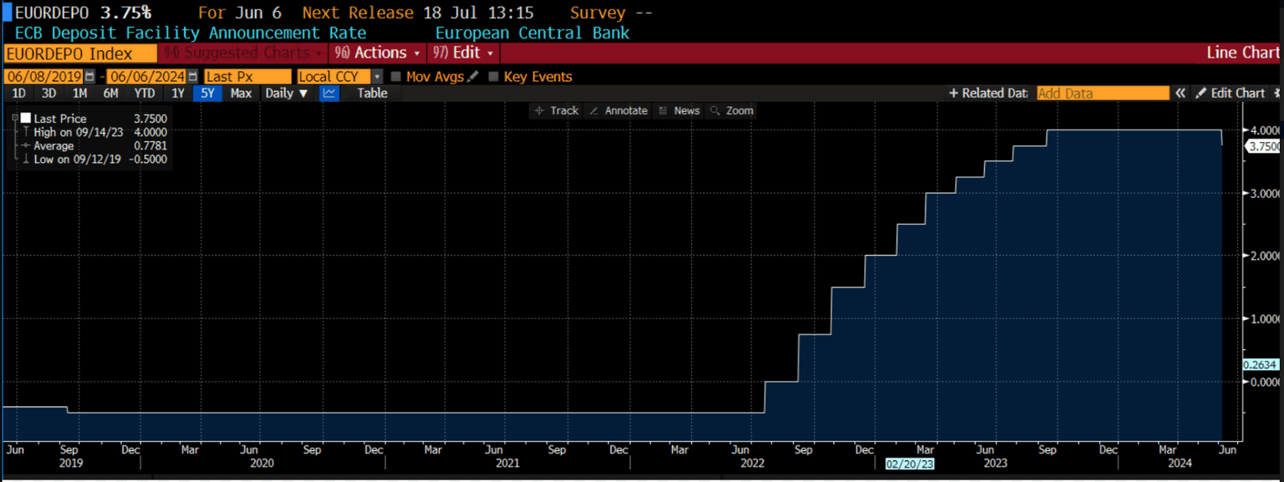Viewport: 1284px width, 482px height.
Task: Activate the Track crosshair tool
Action: [556, 110]
